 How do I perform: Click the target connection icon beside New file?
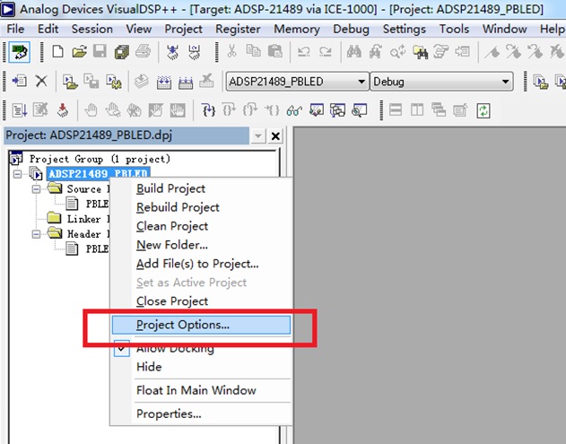[19, 52]
